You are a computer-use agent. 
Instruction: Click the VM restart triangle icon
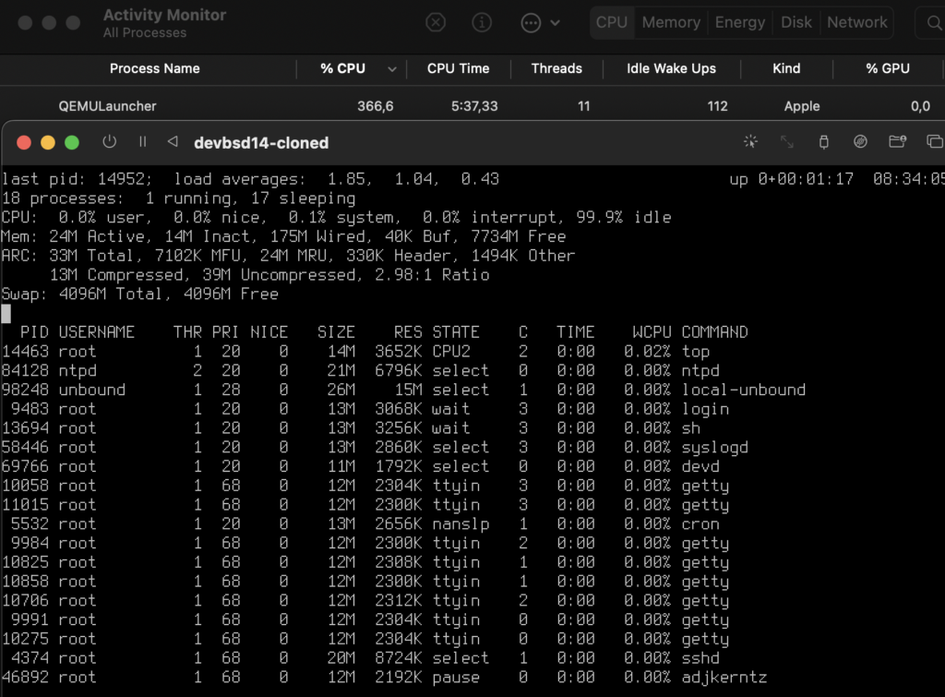pos(173,141)
